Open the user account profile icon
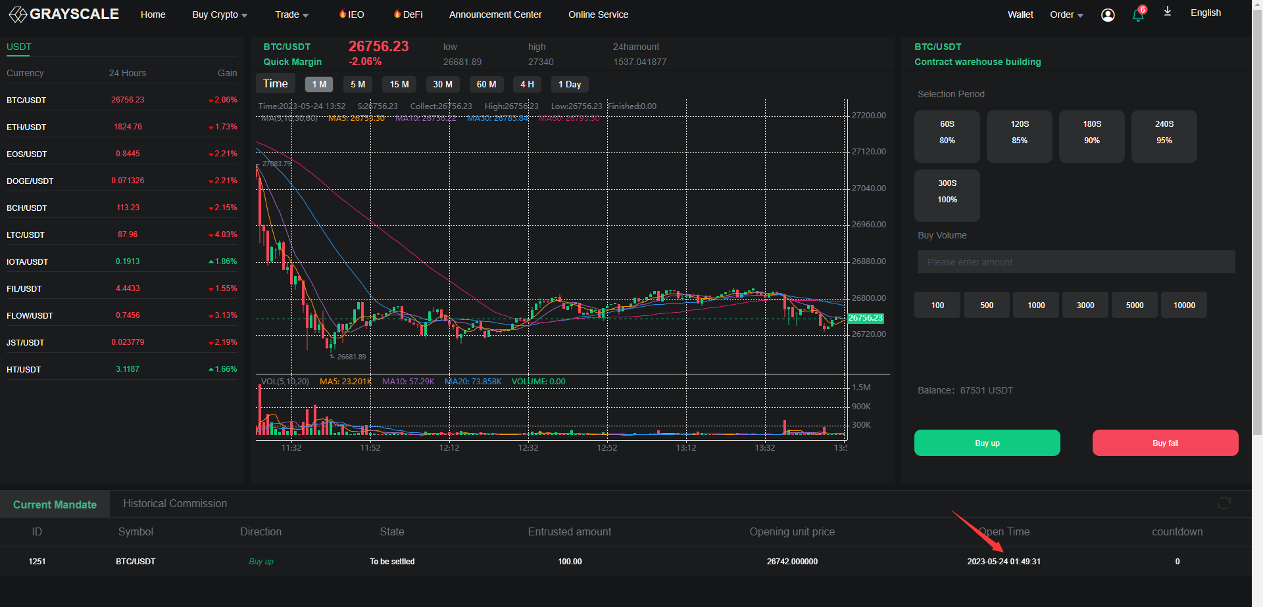 coord(1108,15)
